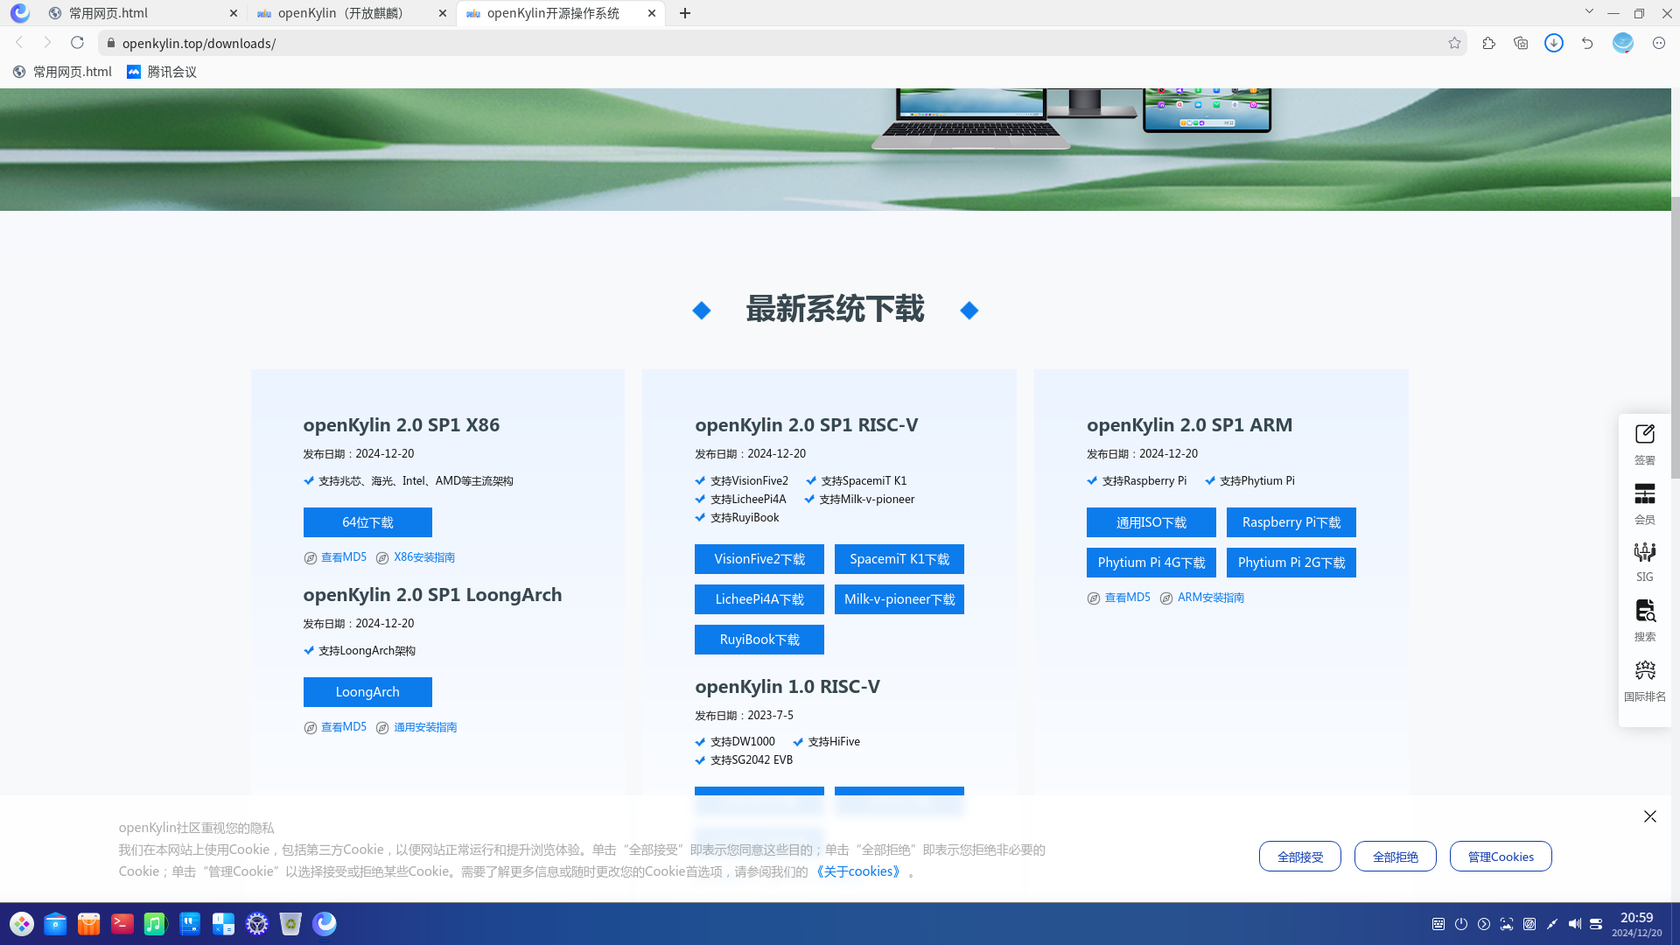
Task: Click the reload page icon
Action: coord(77,43)
